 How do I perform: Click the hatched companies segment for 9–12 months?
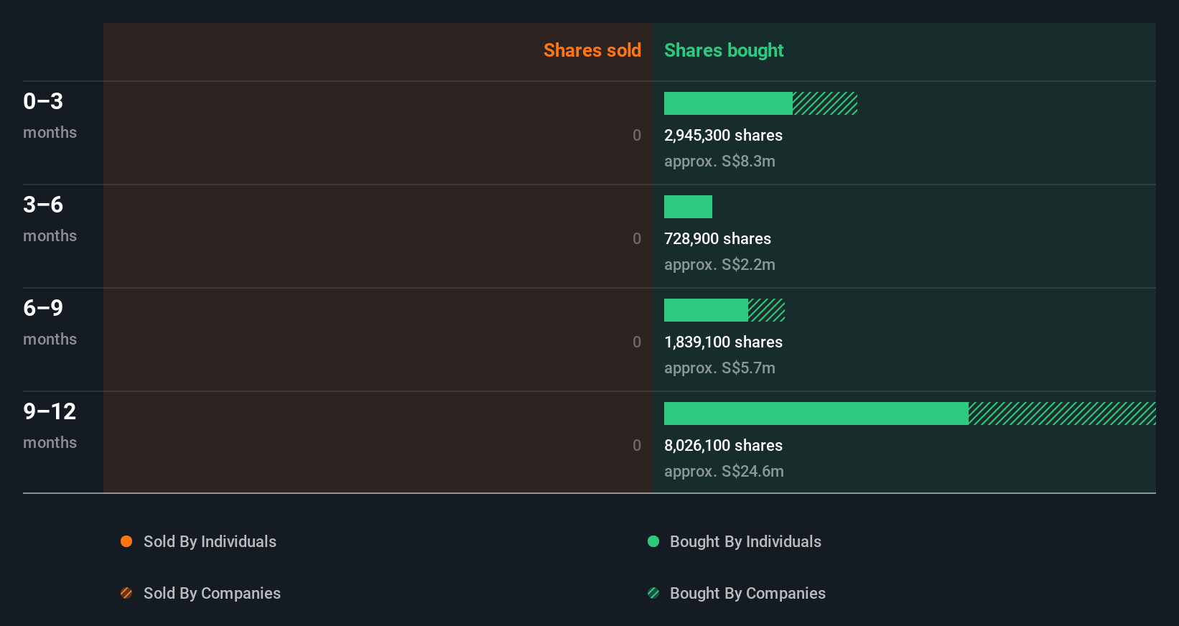pos(1062,414)
